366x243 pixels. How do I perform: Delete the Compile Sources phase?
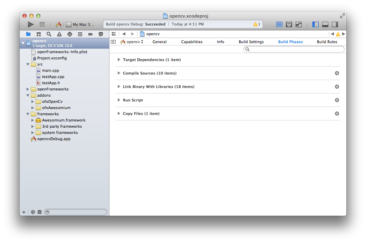(x=337, y=73)
